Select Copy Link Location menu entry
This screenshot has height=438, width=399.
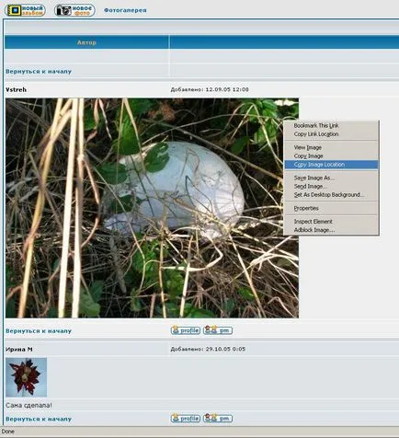point(331,134)
